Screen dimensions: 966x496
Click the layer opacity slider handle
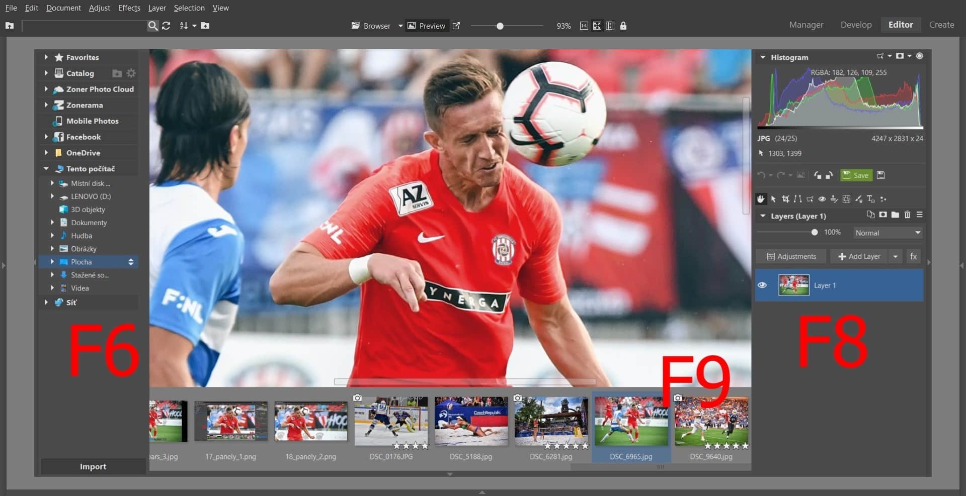pos(815,232)
